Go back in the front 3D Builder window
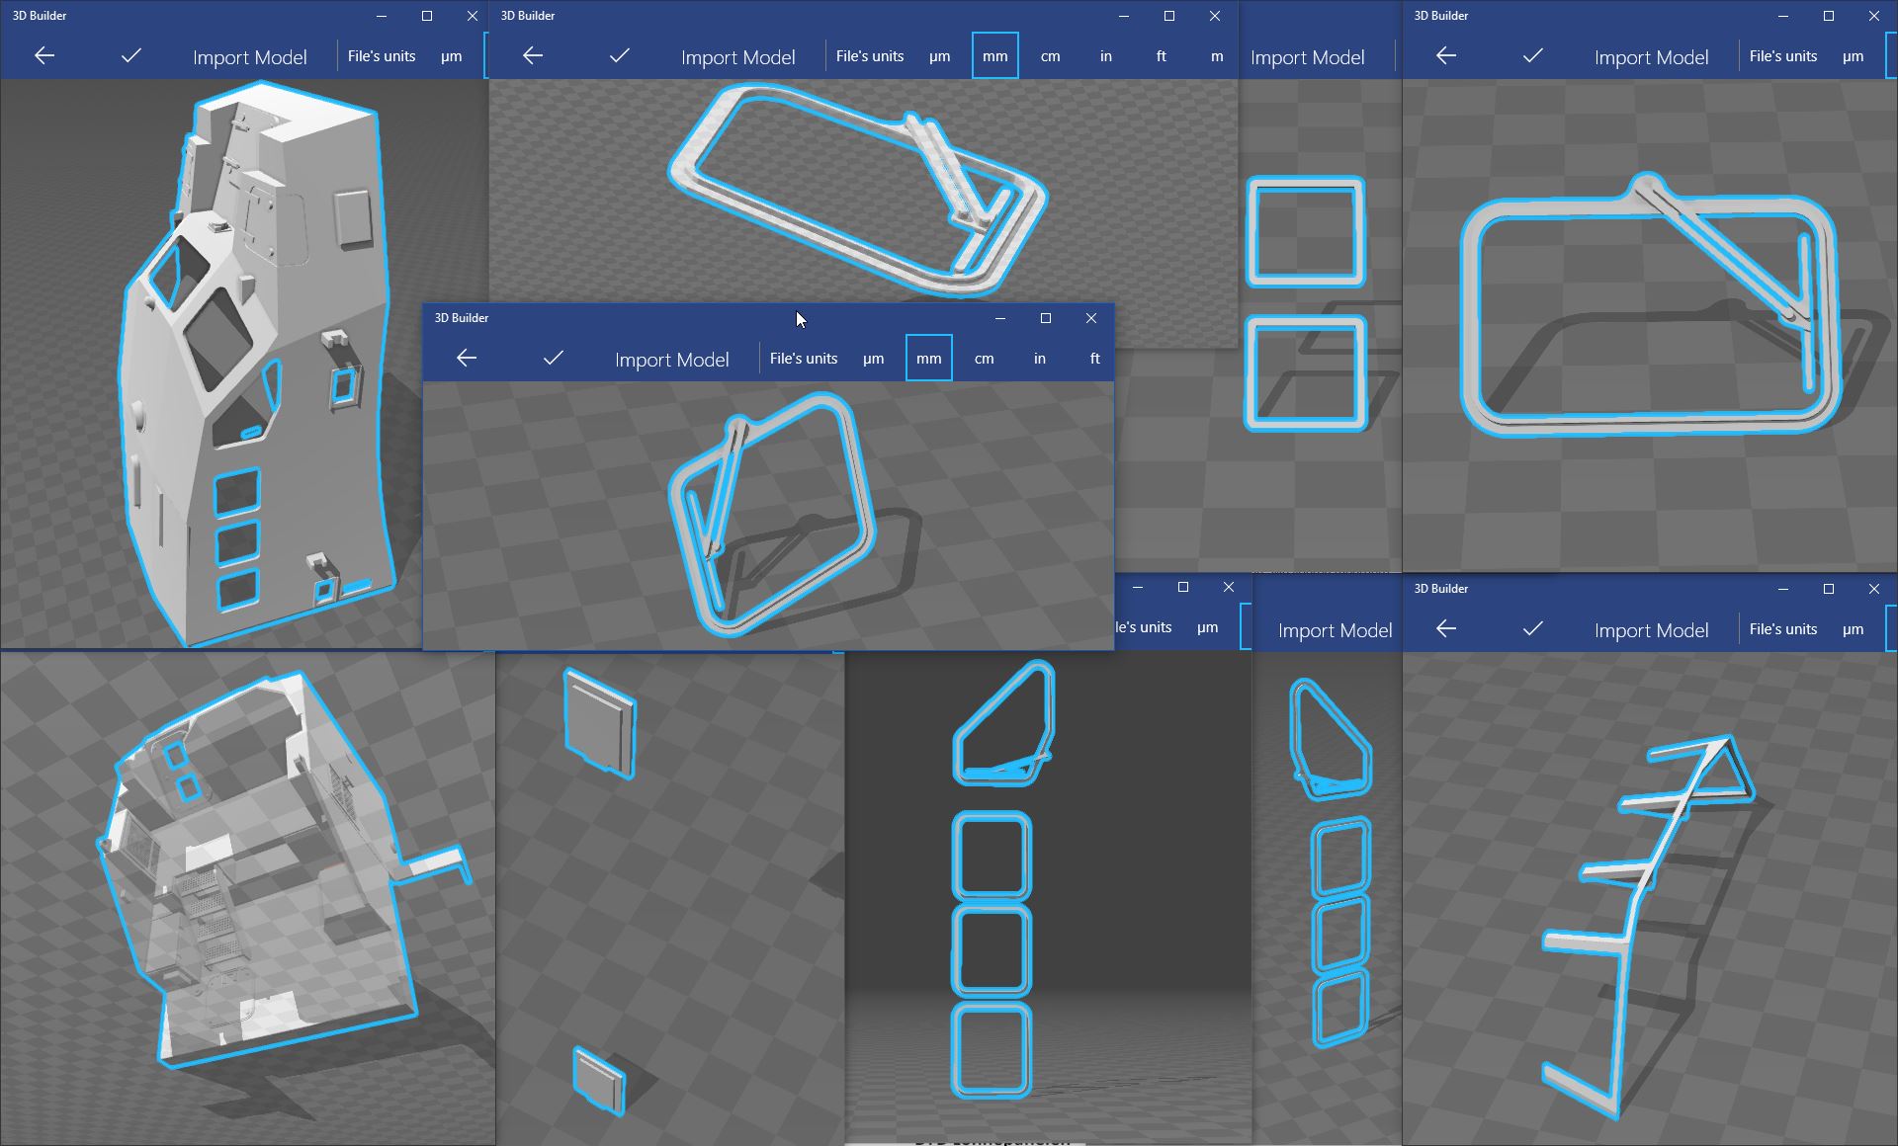This screenshot has height=1146, width=1898. (x=467, y=358)
